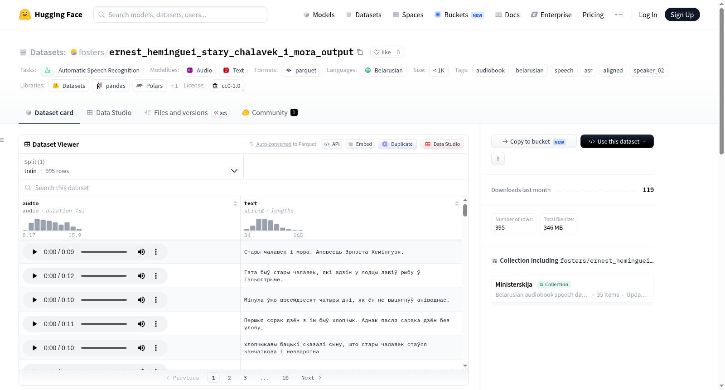Screen dimensions: 725x390
Task: Open Spaces in the navigation
Action: (x=408, y=14)
